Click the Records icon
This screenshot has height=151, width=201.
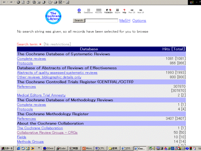point(99,11)
